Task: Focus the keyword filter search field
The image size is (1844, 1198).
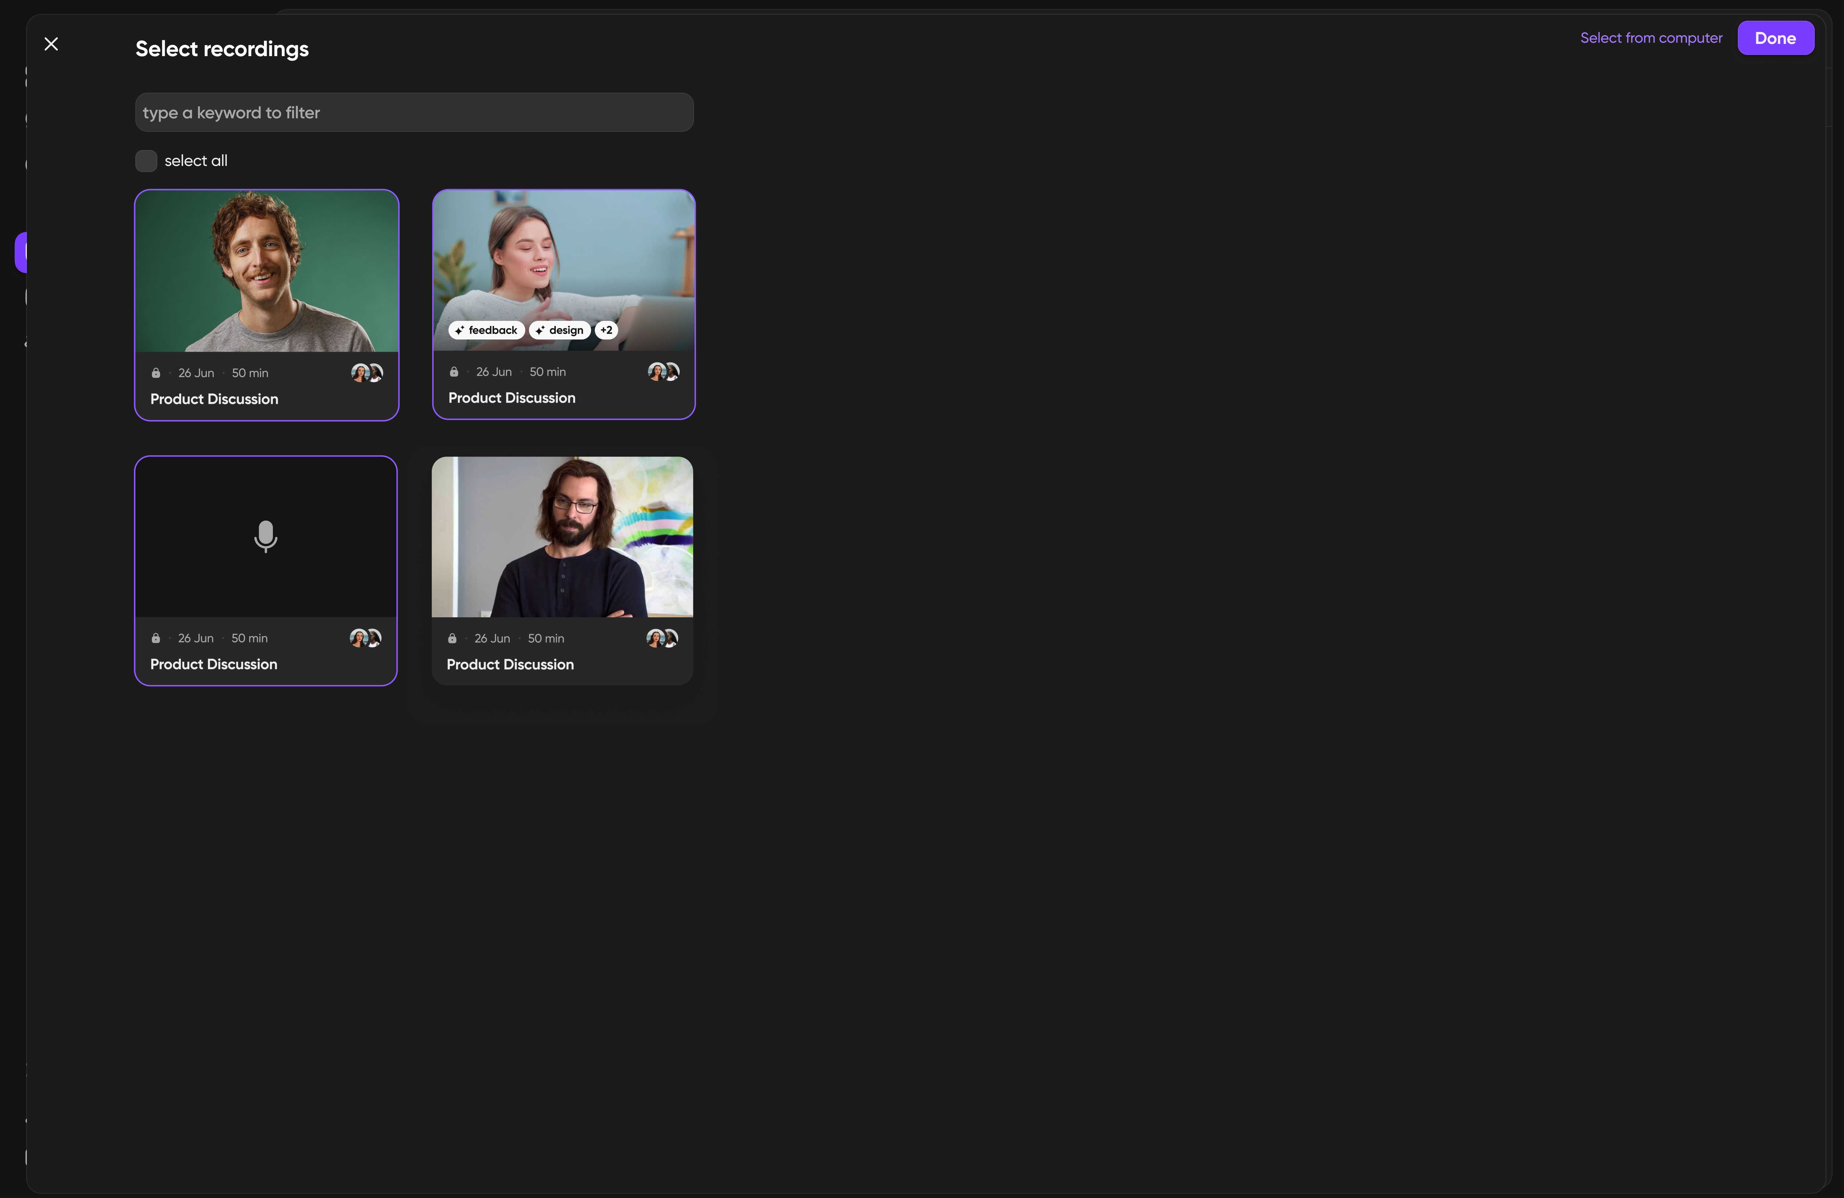Action: coord(415,112)
